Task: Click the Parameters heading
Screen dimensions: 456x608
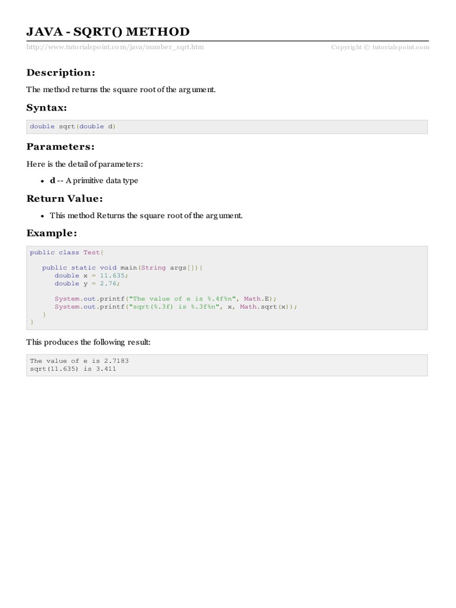Action: 61,146
